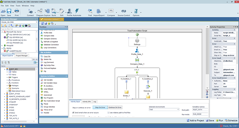Toggle Use relative path to find files
Viewport: 239px width, 128px height.
coord(108,113)
